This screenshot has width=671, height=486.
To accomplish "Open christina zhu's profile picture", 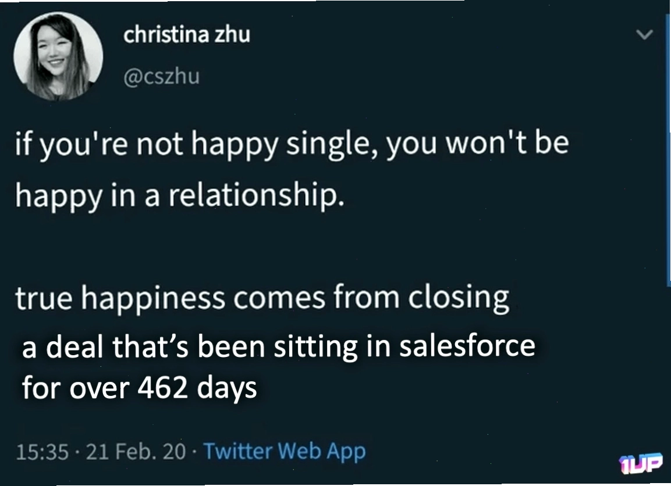I will (x=58, y=56).
